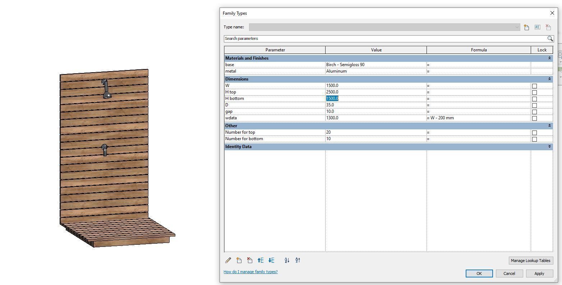Move parameter down with arrow icon
This screenshot has width=562, height=285.
pyautogui.click(x=271, y=260)
